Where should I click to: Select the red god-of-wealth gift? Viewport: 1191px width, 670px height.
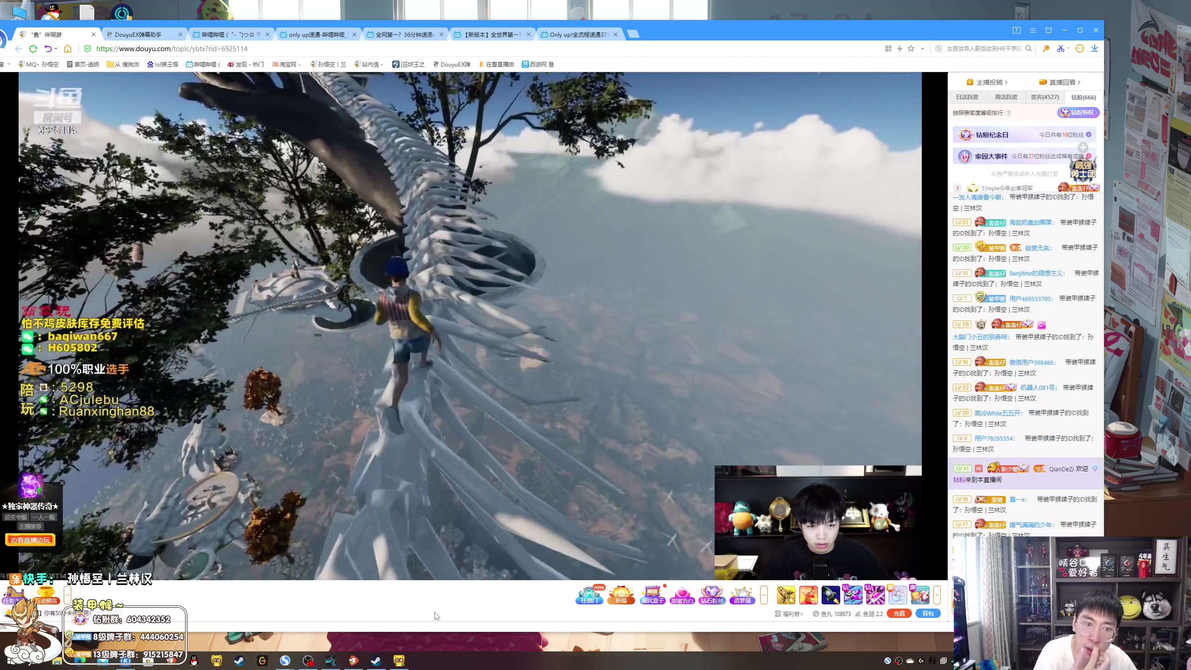[x=809, y=595]
